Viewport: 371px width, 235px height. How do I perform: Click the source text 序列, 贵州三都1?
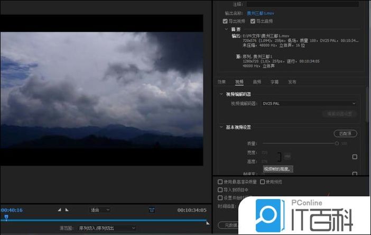coord(257,57)
